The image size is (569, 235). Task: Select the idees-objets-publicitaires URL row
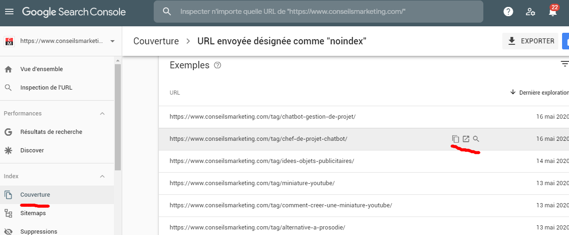point(364,161)
